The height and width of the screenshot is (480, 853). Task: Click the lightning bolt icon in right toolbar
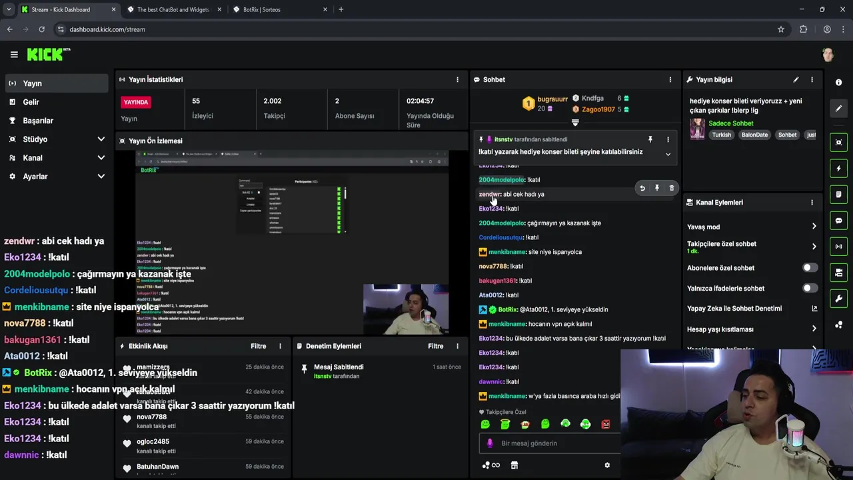838,169
